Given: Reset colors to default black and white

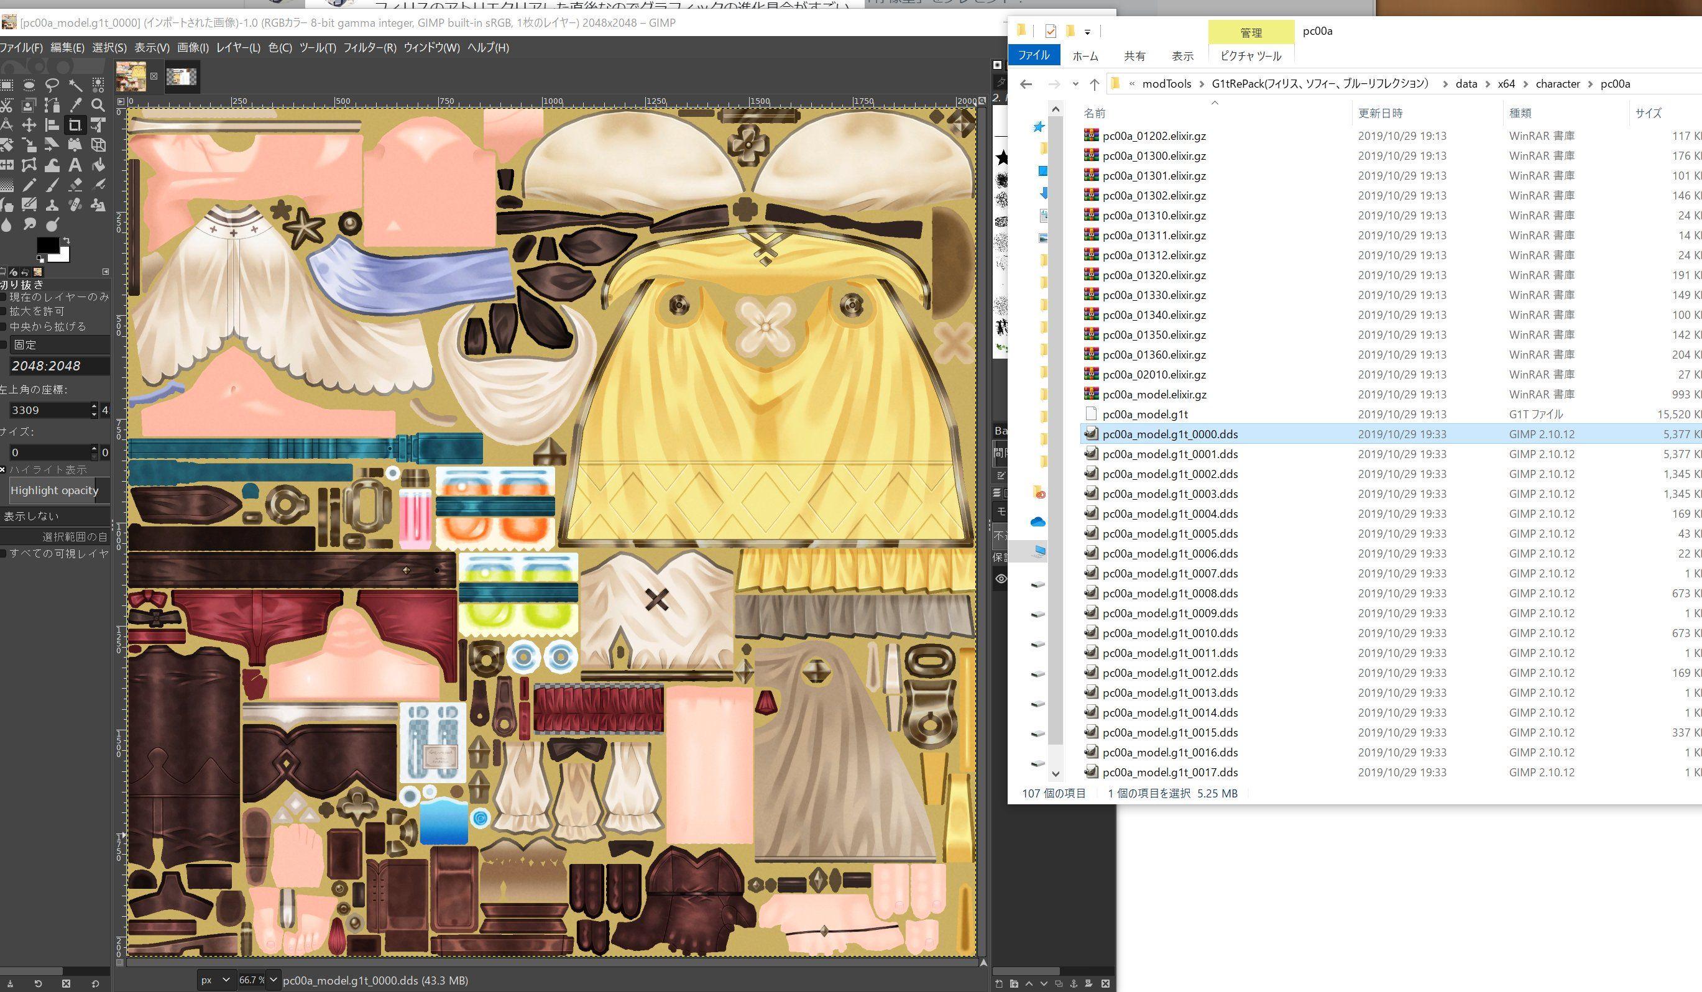Looking at the screenshot, I should (40, 259).
